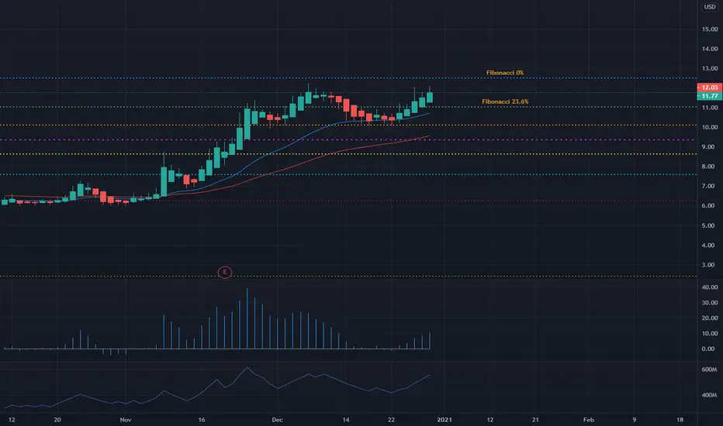The height and width of the screenshot is (426, 723).
Task: Click the 600M volume scale label
Action: tap(709, 369)
